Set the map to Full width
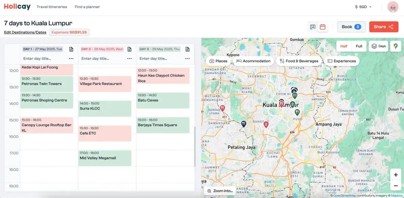 click(x=359, y=46)
